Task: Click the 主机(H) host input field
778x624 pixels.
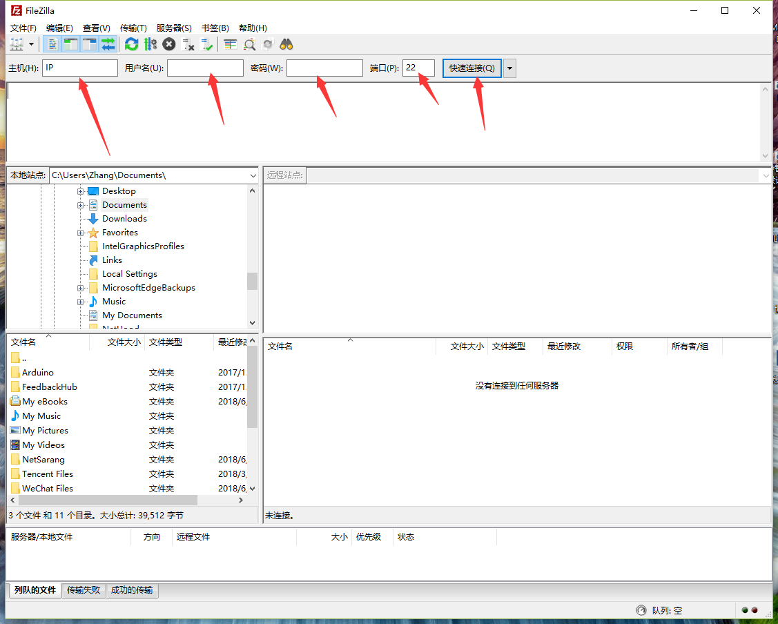Action: click(x=80, y=68)
